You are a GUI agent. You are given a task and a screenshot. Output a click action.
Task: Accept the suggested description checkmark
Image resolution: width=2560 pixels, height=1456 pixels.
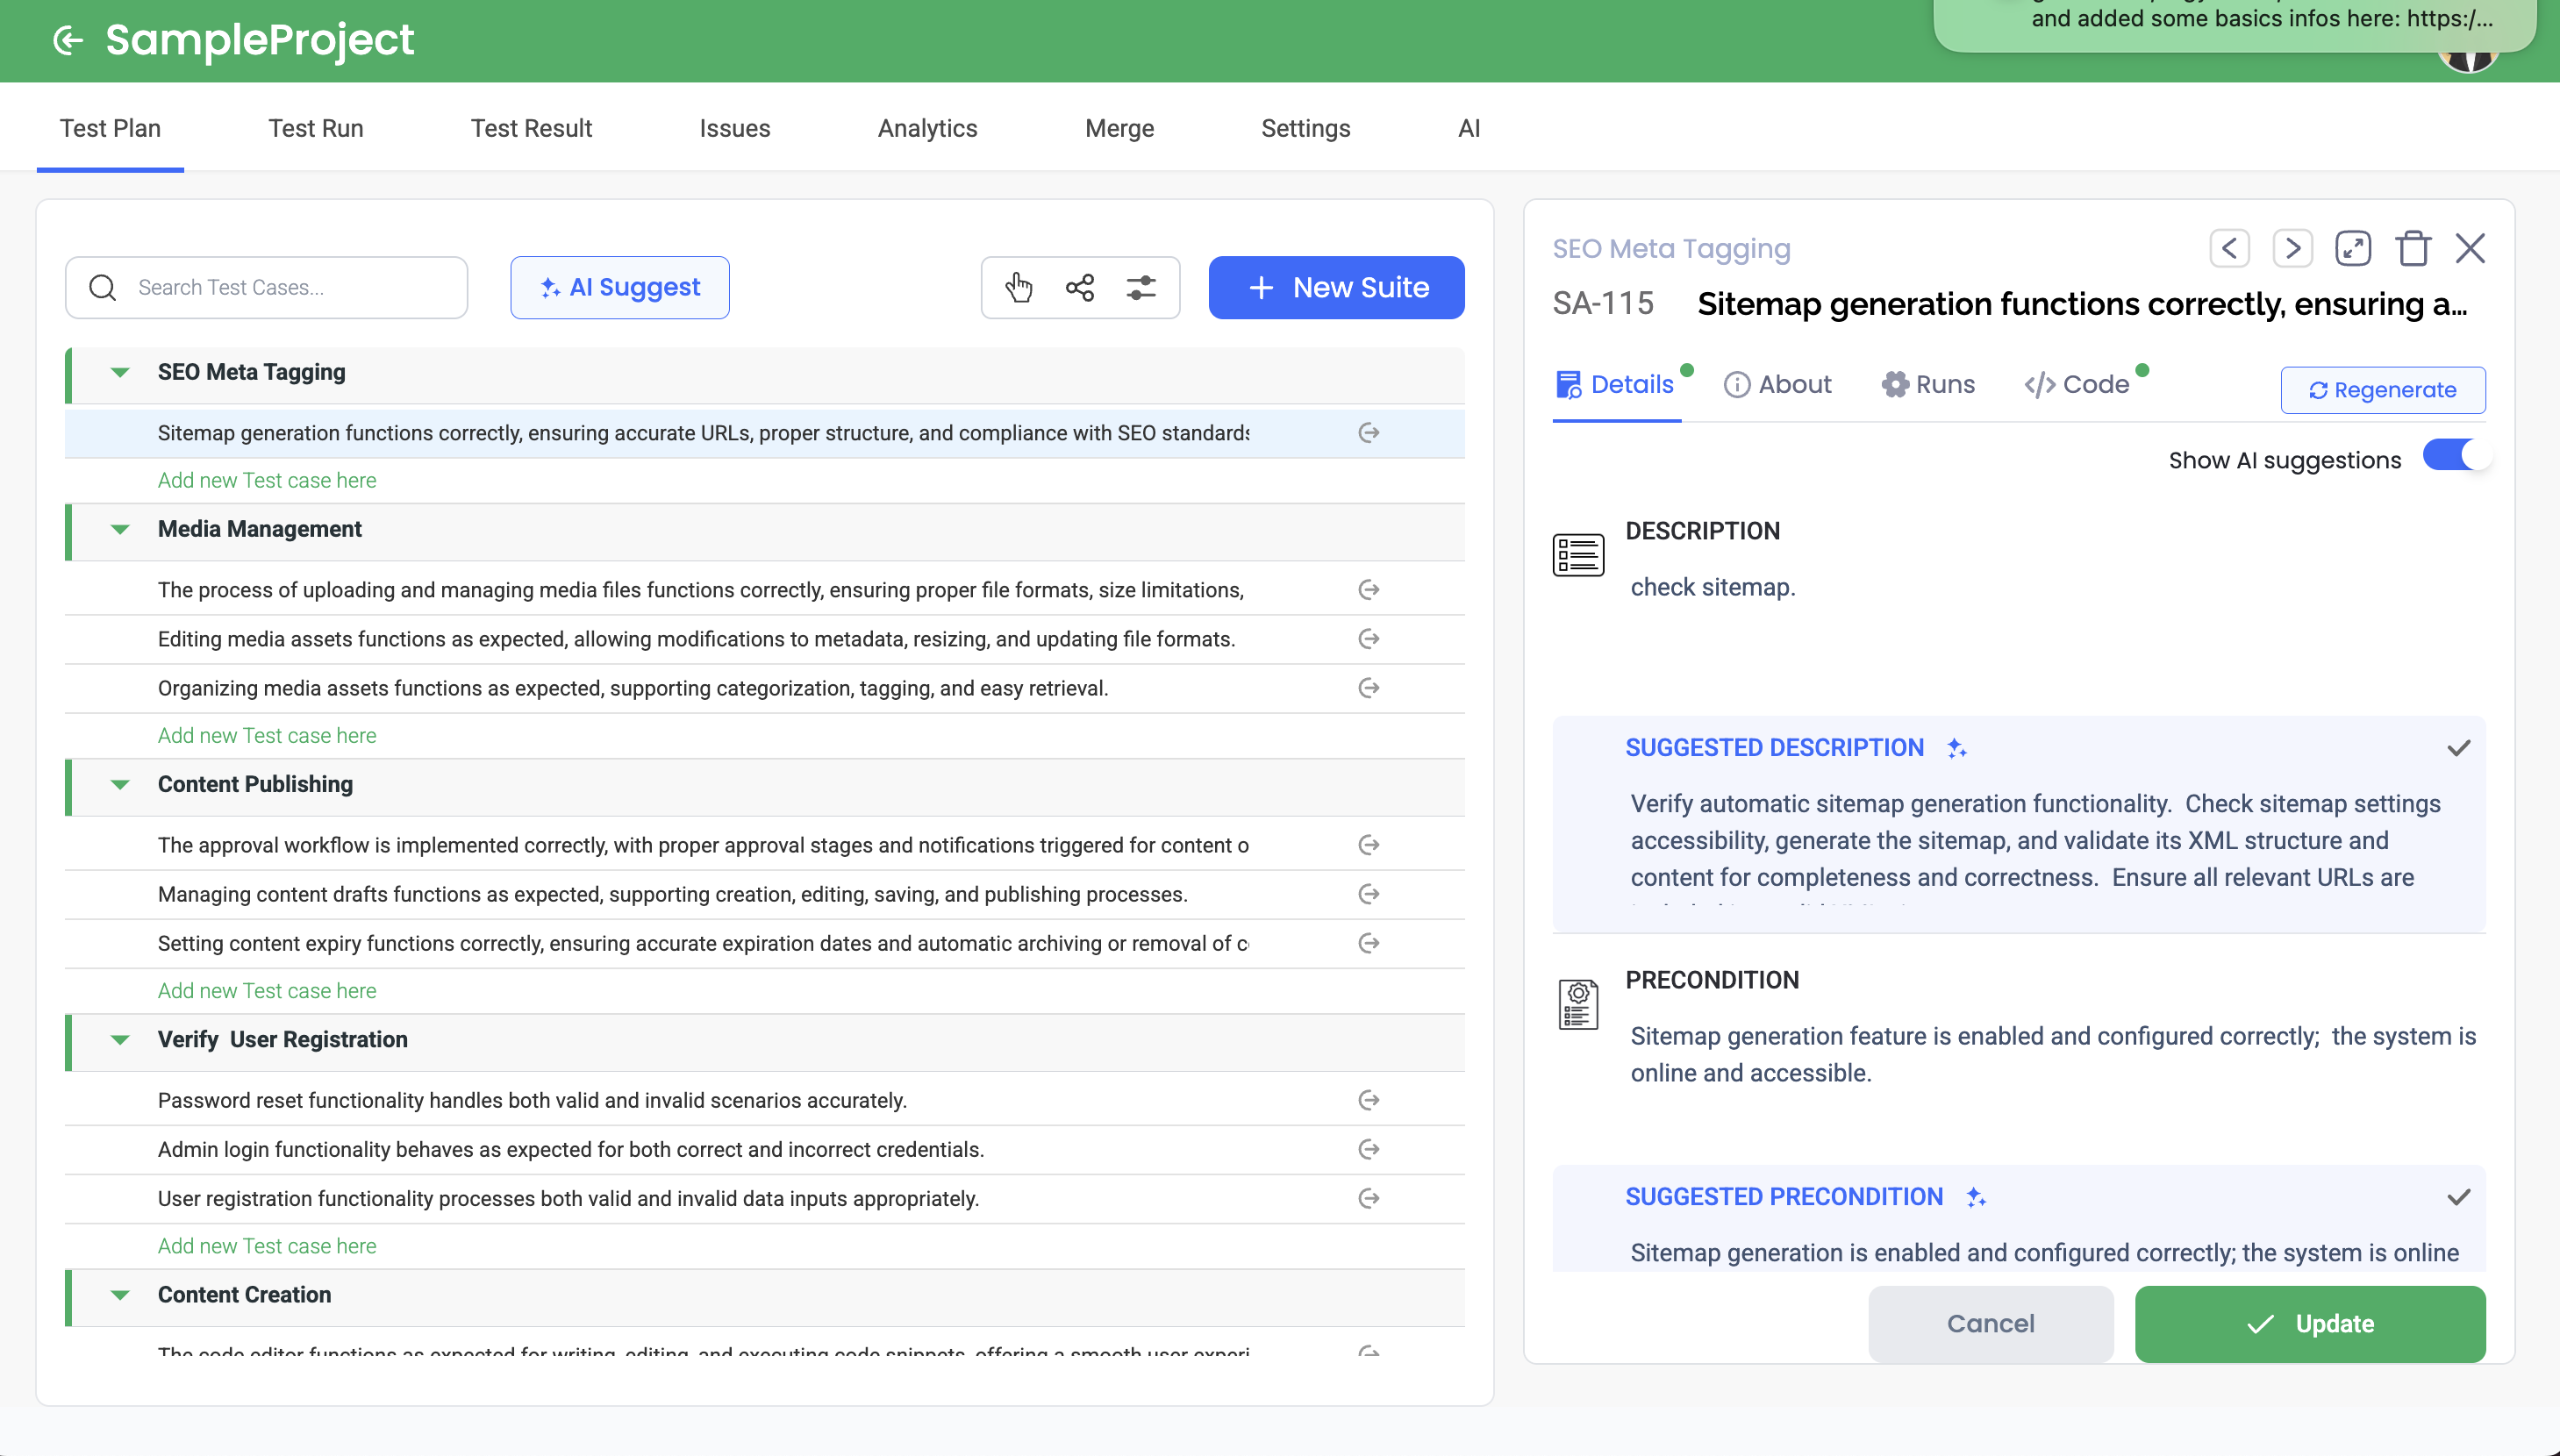2458,748
